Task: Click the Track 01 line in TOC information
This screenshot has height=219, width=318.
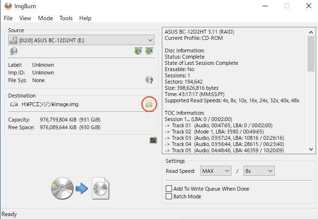Action: [219, 125]
